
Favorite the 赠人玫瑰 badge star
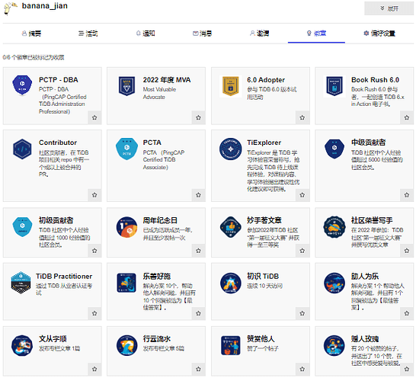click(406, 369)
